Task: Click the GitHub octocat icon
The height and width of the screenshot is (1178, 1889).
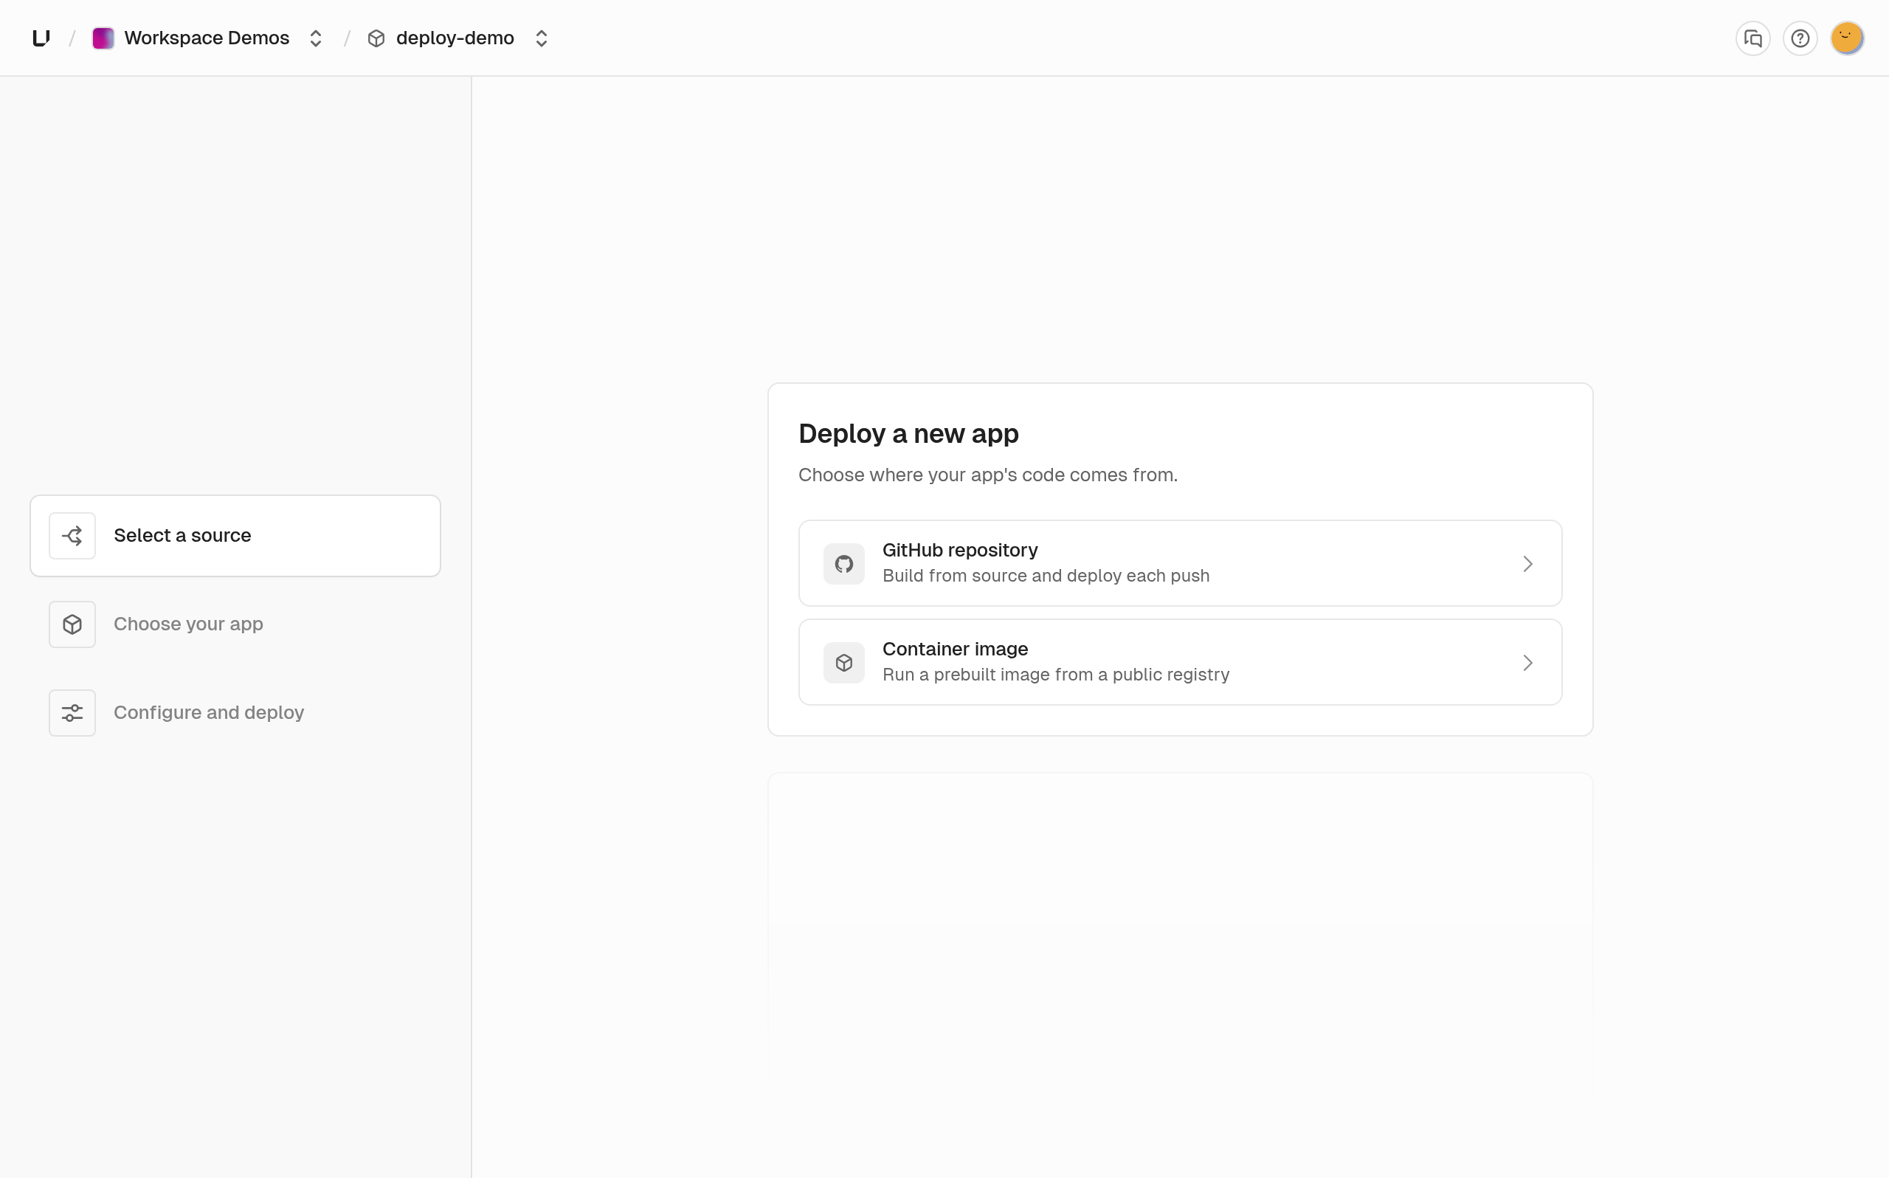Action: (x=844, y=563)
